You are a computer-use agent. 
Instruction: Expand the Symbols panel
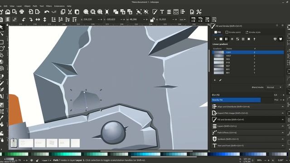[x=248, y=139]
